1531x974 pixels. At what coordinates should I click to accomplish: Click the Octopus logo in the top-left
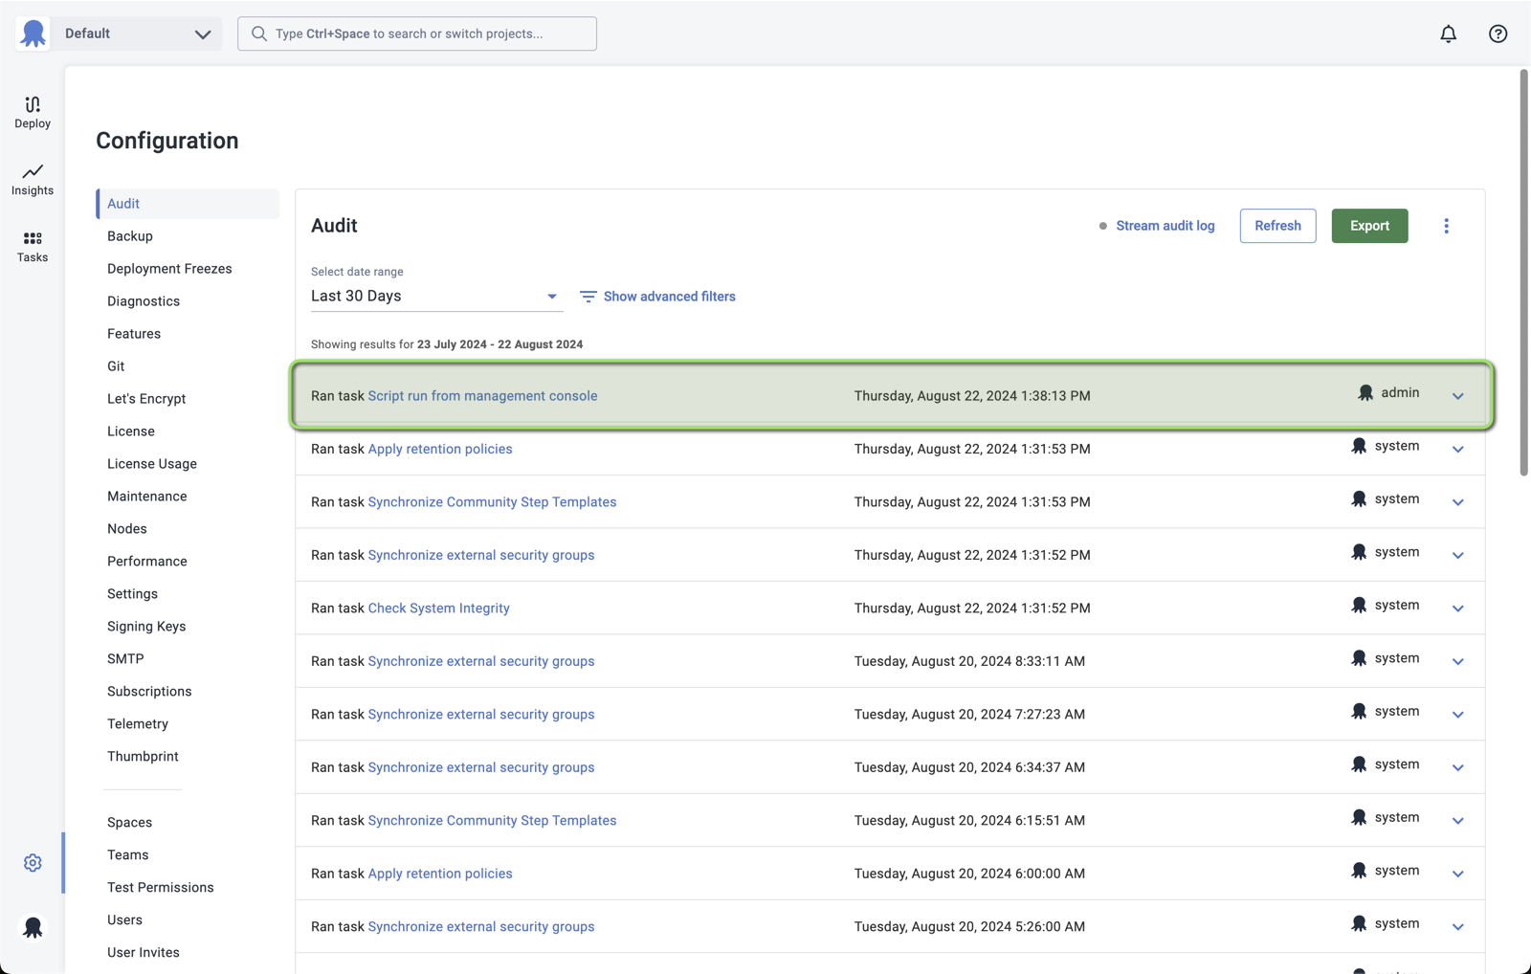(x=33, y=33)
